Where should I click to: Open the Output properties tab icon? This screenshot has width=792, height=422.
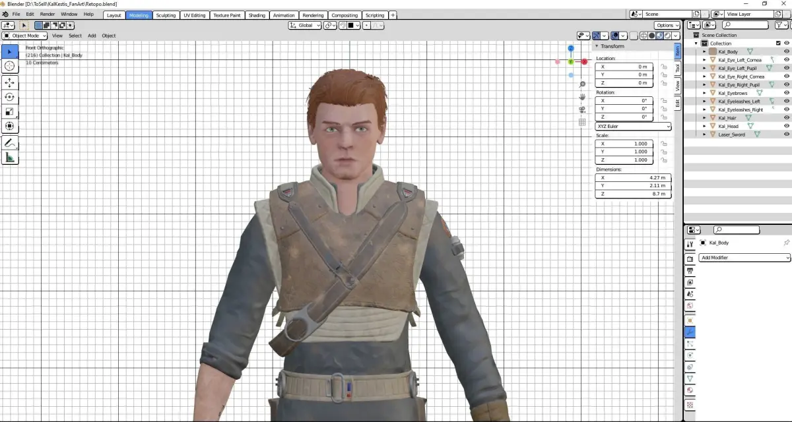pos(690,271)
